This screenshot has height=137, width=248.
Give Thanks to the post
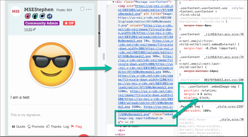click(x=56, y=126)
